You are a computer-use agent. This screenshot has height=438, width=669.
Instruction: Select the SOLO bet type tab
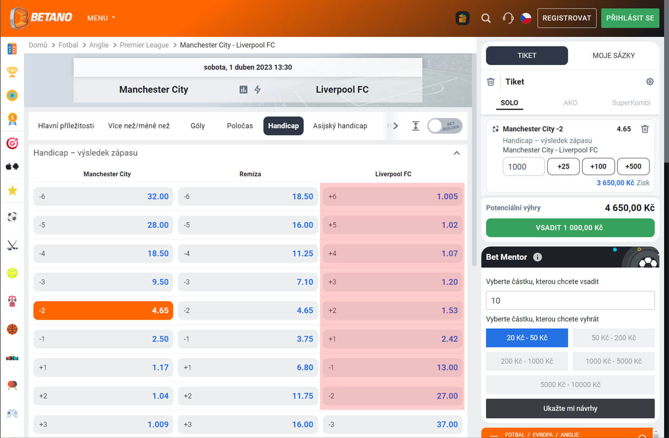(509, 103)
